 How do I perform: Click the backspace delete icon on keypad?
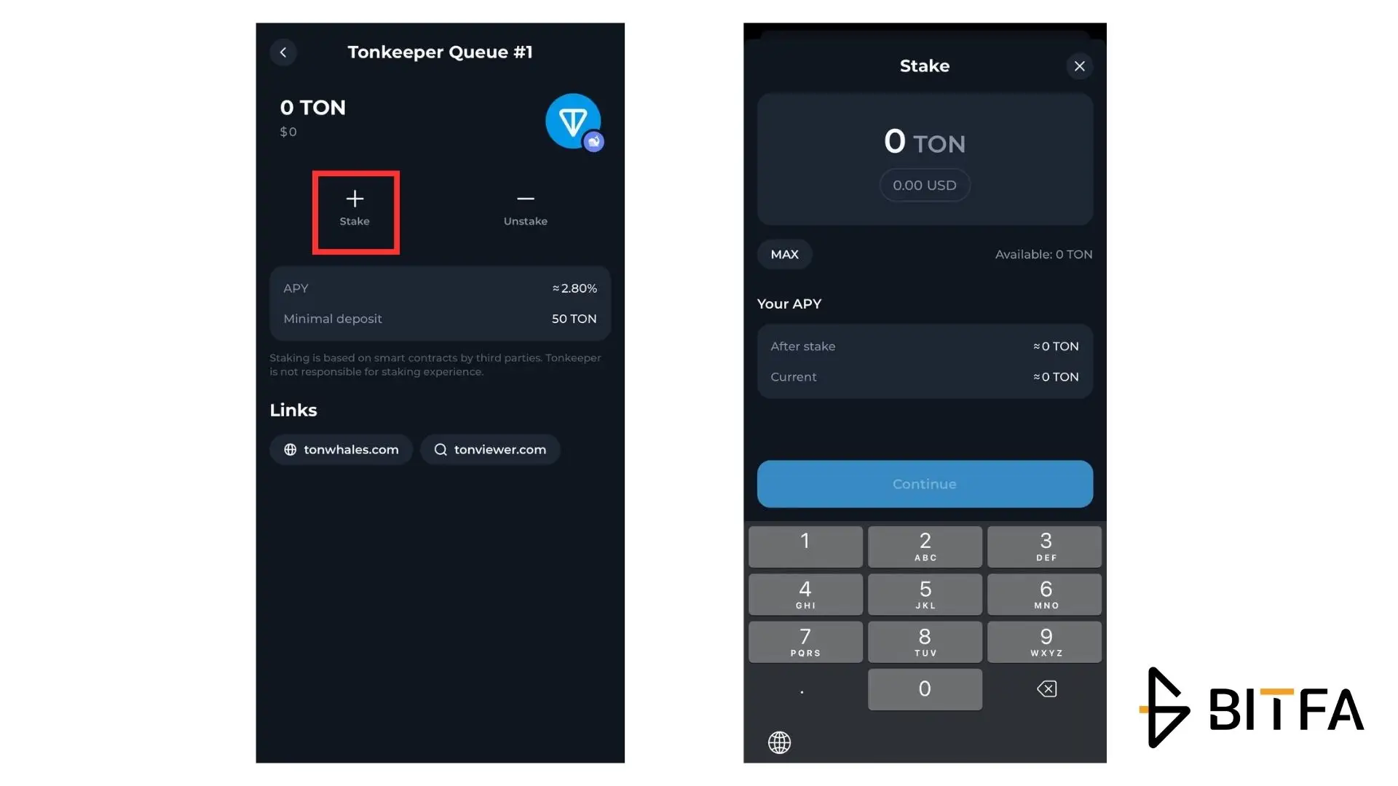[x=1046, y=688]
